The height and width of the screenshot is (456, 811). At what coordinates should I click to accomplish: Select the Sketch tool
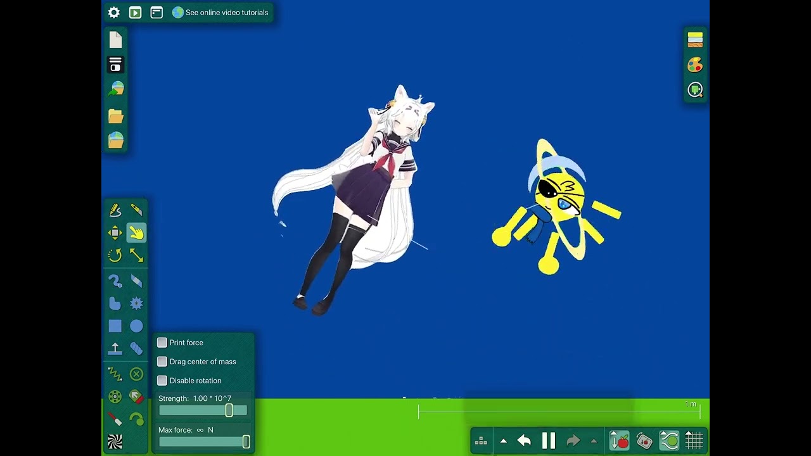(115, 210)
